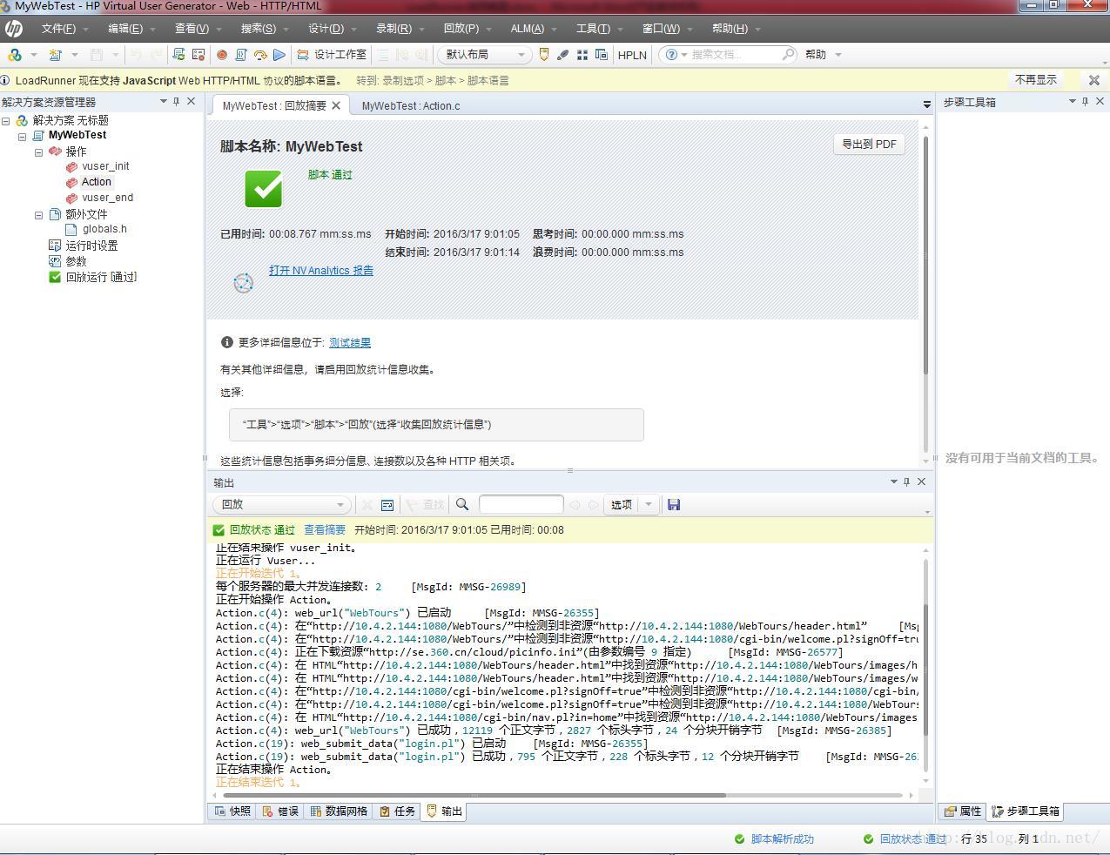Click the HP logo icon in menu bar
Viewport: 1110px width, 855px height.
13,29
